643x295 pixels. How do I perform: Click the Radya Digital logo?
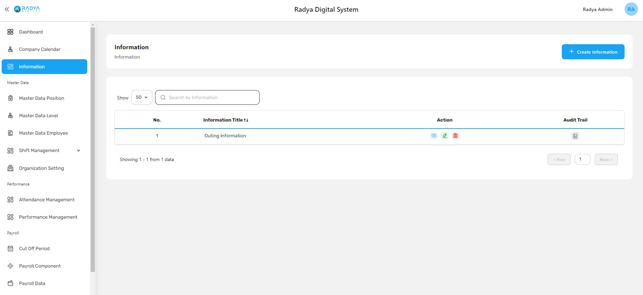coord(27,9)
